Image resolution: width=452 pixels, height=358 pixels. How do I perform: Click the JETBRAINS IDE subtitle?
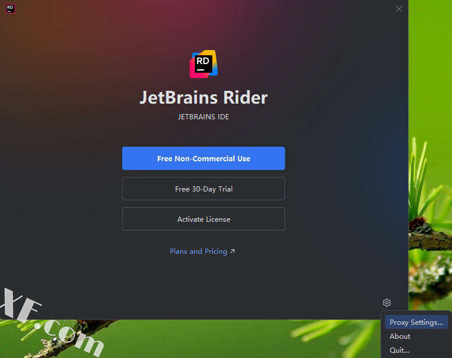point(204,117)
